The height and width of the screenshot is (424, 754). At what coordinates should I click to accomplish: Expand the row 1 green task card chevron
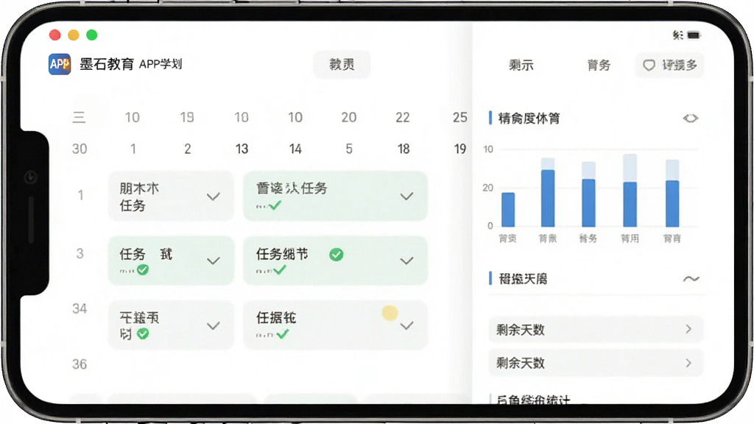(x=406, y=196)
